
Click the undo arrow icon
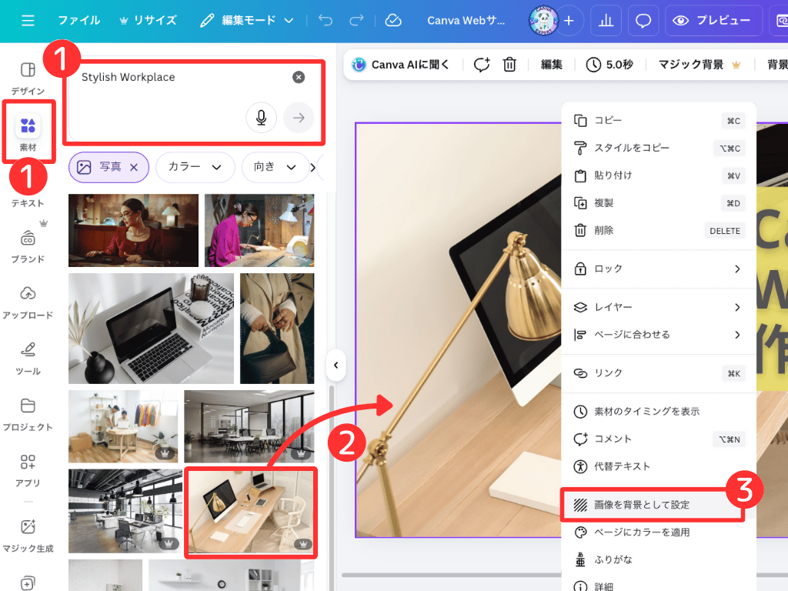click(326, 21)
